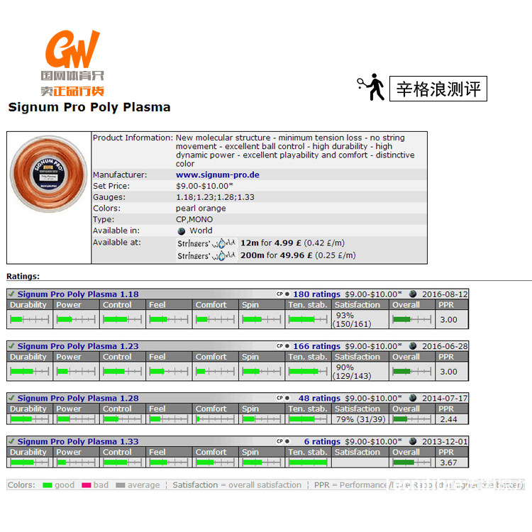Image resolution: width=532 pixels, height=532 pixels.
Task: Open Signum Pro Poly Plasma 1.18 link
Action: point(78,294)
